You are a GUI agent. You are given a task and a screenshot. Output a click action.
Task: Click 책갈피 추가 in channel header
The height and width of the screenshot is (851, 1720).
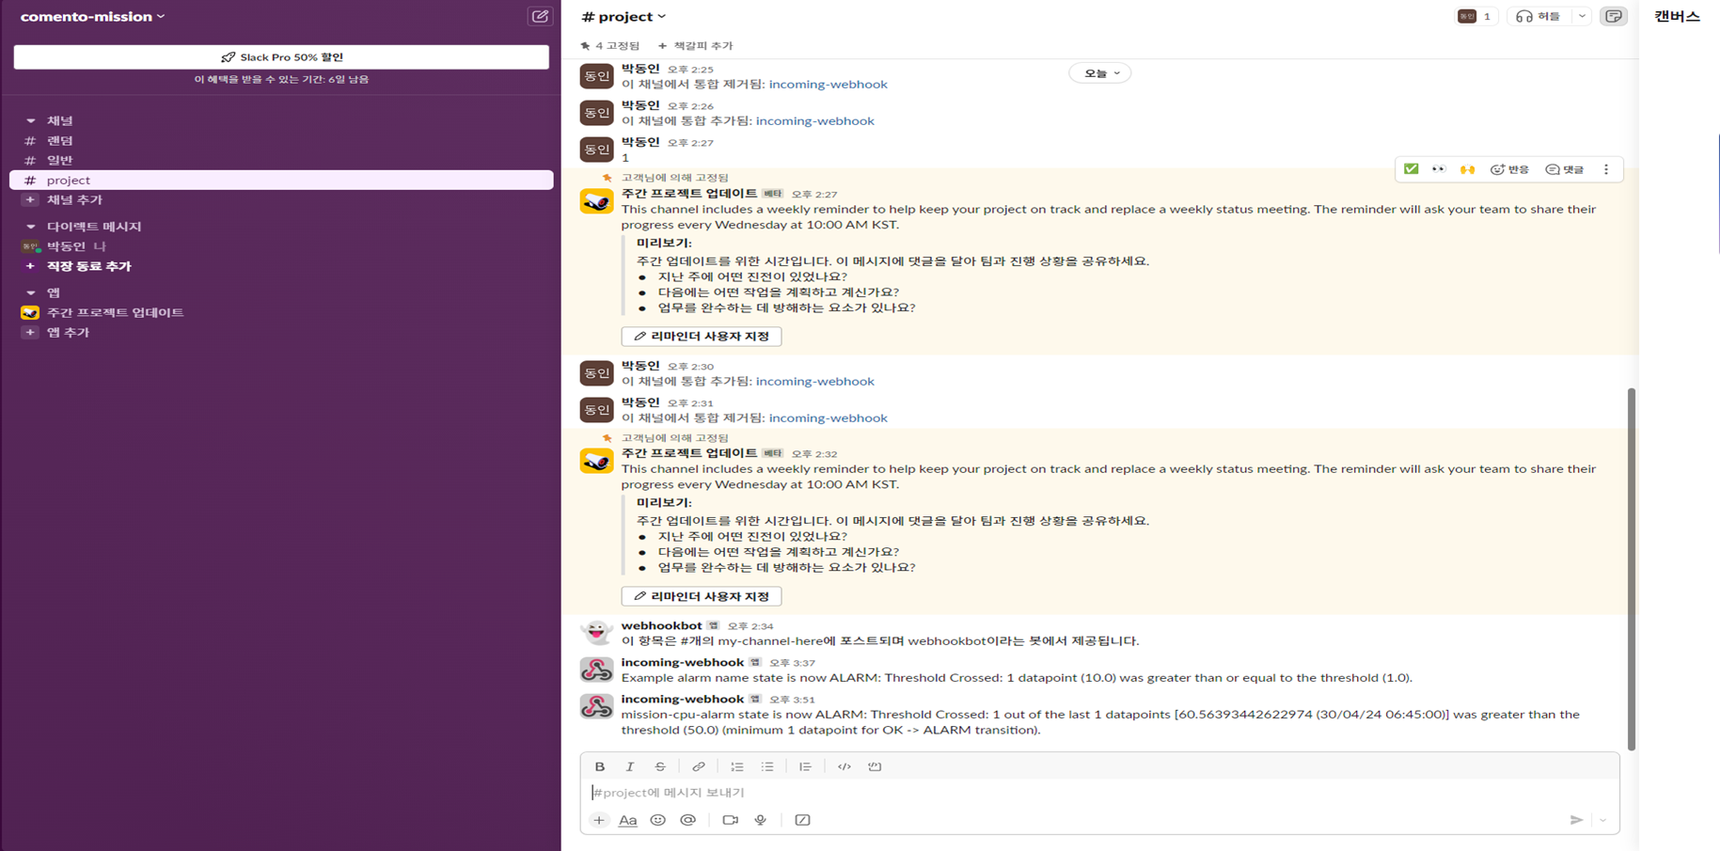point(695,45)
